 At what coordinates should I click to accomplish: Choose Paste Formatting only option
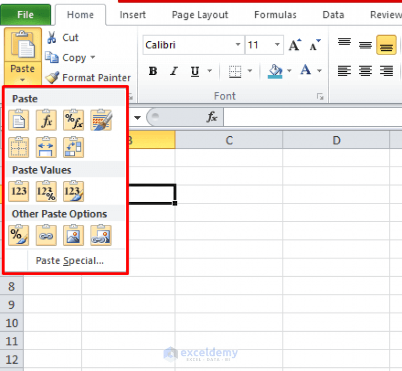click(19, 235)
